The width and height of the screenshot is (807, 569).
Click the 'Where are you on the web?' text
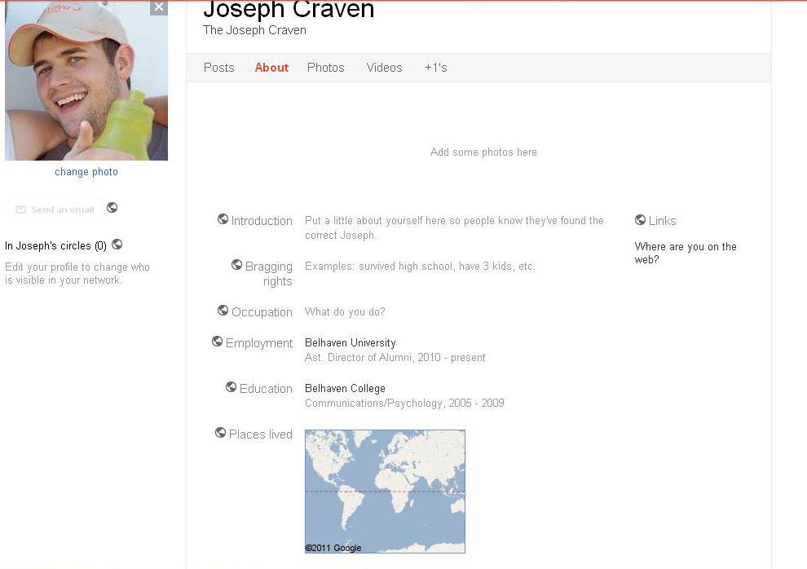coord(685,253)
